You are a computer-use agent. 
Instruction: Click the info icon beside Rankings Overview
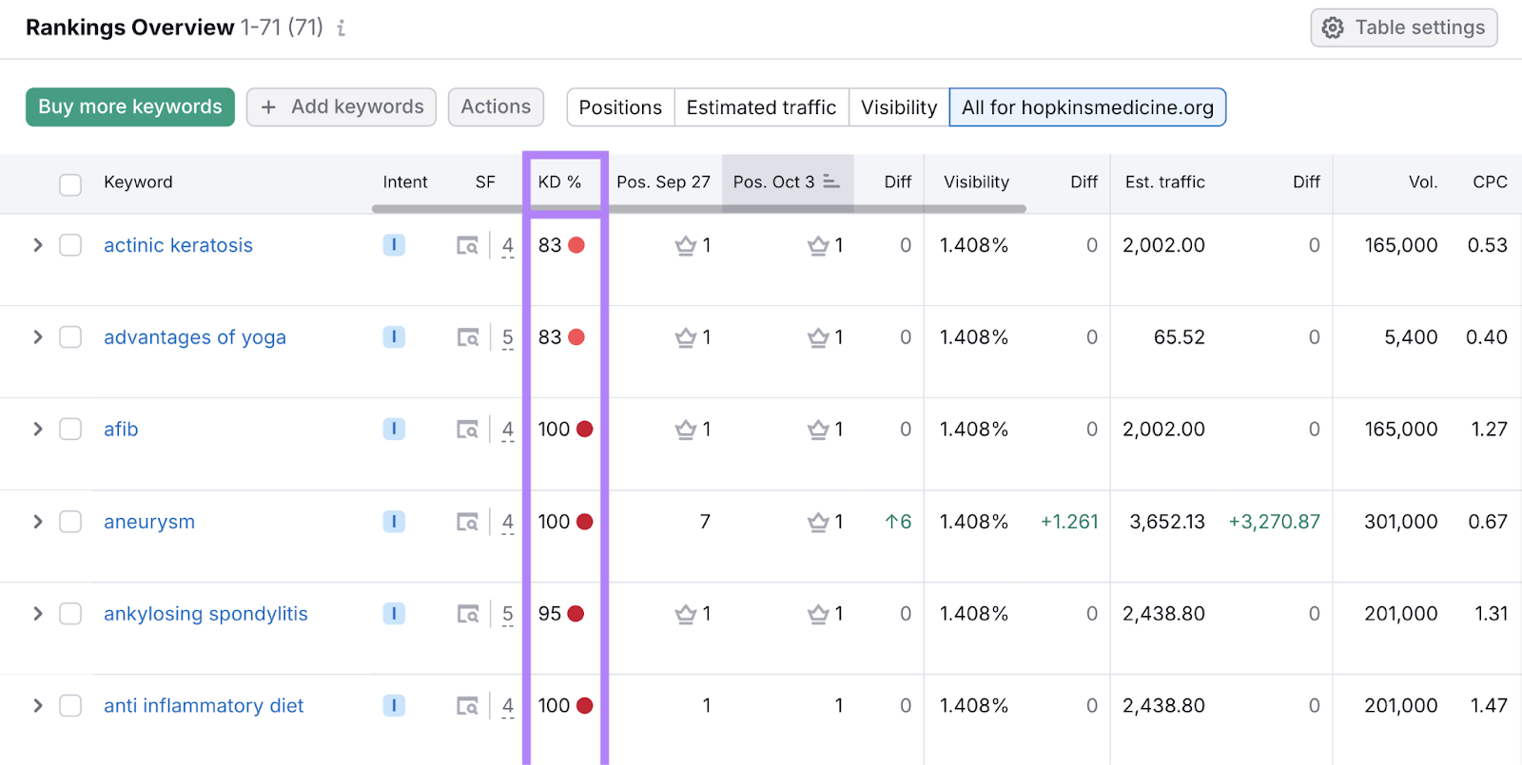point(341,29)
